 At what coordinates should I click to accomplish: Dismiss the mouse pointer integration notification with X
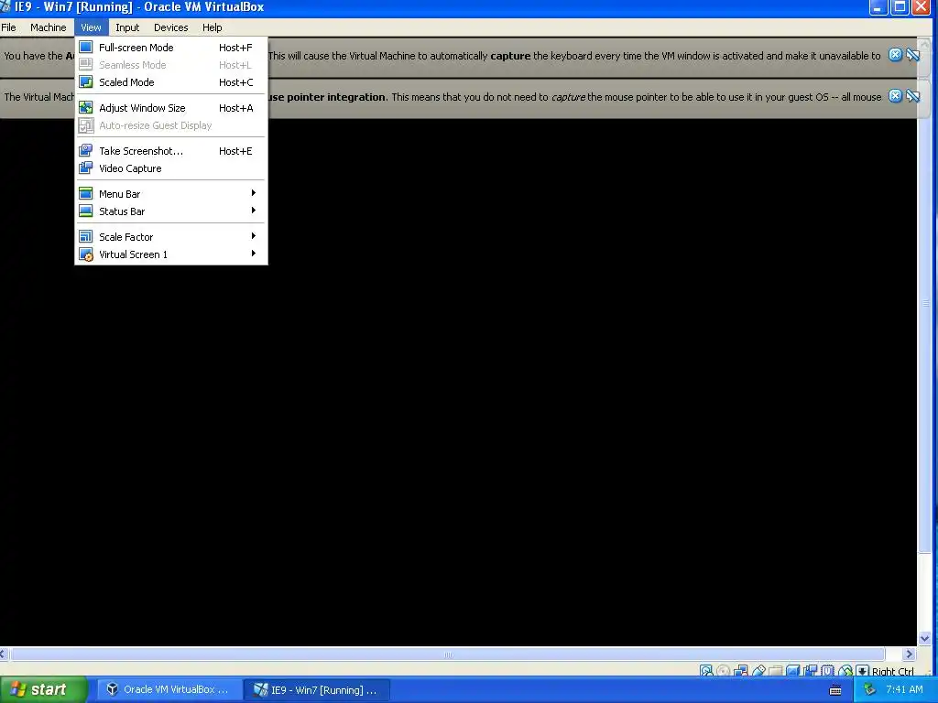point(895,96)
